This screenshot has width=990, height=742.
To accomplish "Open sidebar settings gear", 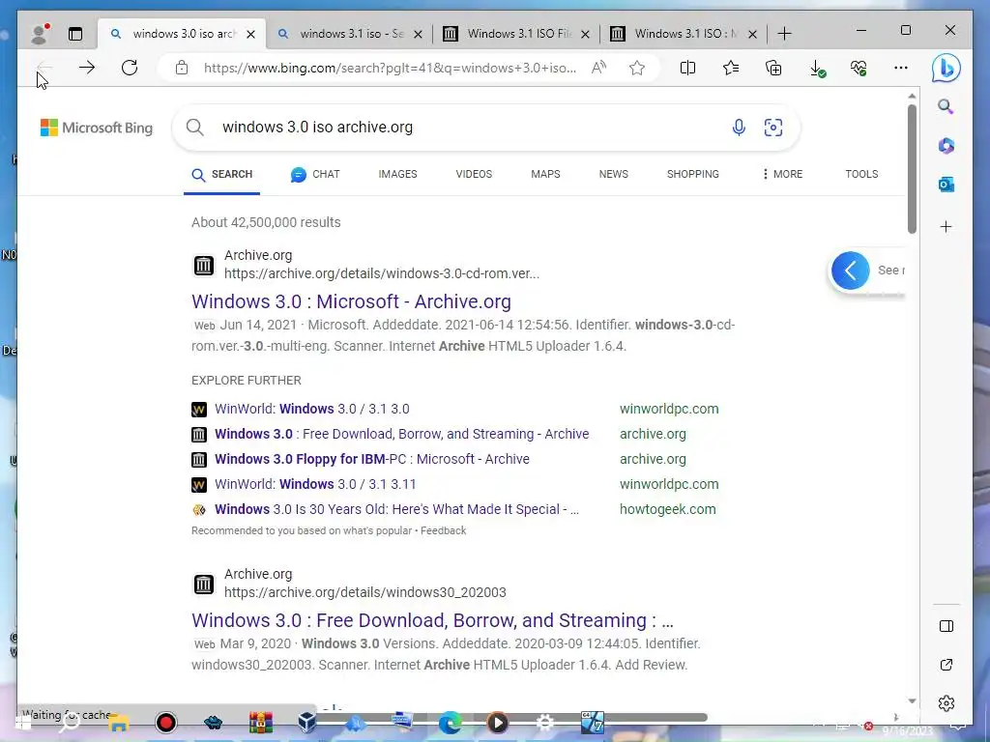I will [x=946, y=703].
